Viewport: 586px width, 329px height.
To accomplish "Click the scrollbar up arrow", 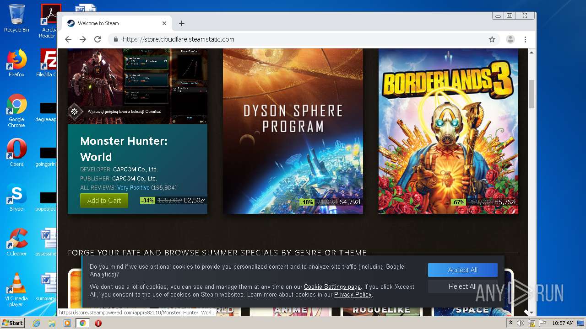I will pyautogui.click(x=532, y=53).
